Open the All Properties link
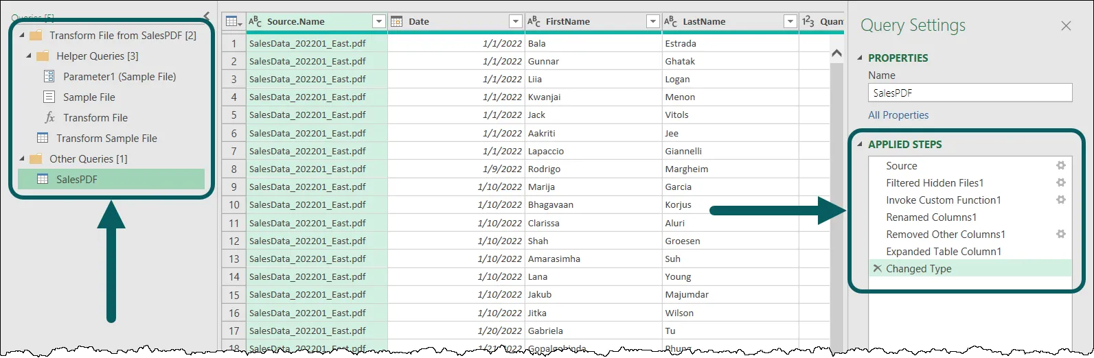 tap(898, 115)
